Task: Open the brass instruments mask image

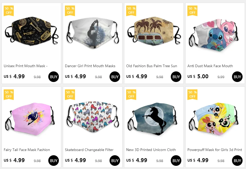Action: click(x=31, y=31)
